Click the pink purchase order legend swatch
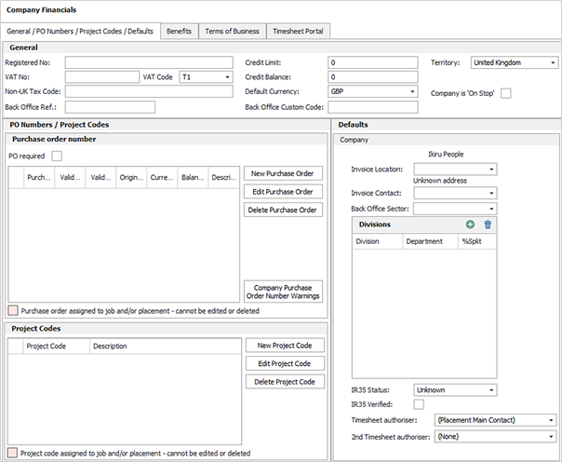 click(x=13, y=309)
